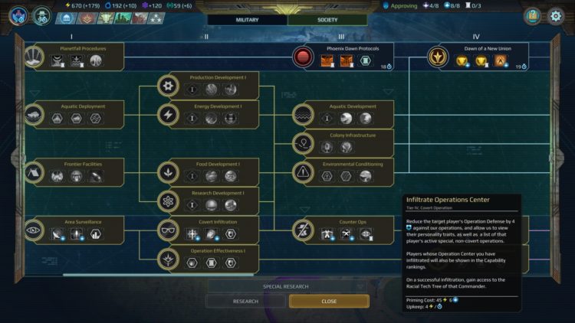575x323 pixels.
Task: Click the Counter Ops crossed-out icon
Action: [303, 230]
